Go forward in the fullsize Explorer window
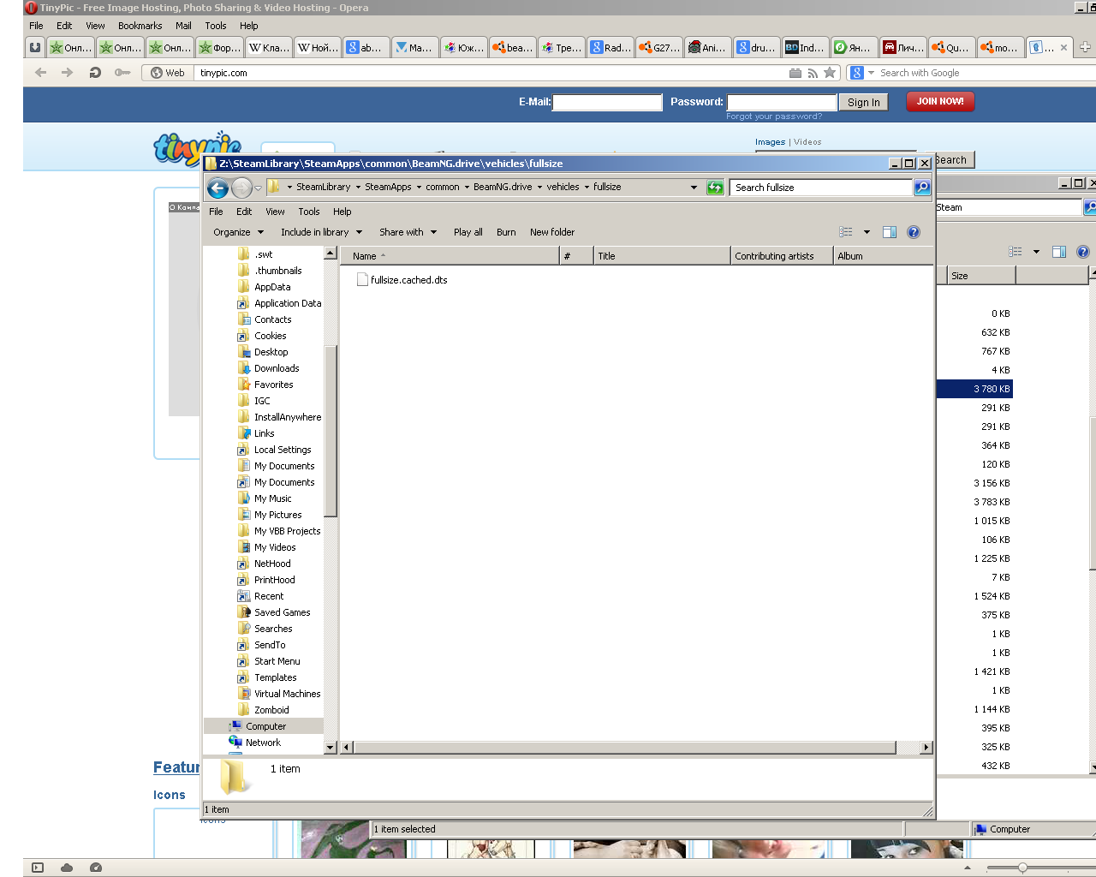Screen dimensions: 1096x877 point(241,188)
